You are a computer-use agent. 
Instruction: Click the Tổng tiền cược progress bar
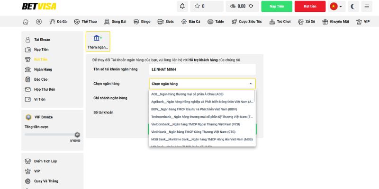(x=50, y=135)
